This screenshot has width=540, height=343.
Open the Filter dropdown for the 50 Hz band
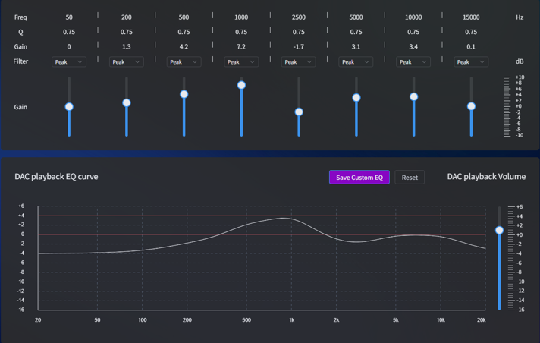tap(69, 62)
